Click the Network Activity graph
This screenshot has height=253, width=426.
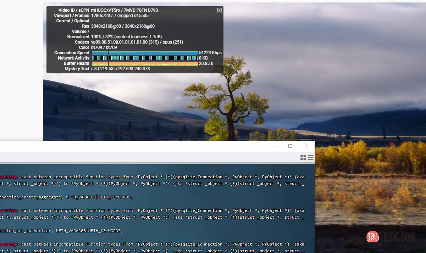pyautogui.click(x=145, y=58)
